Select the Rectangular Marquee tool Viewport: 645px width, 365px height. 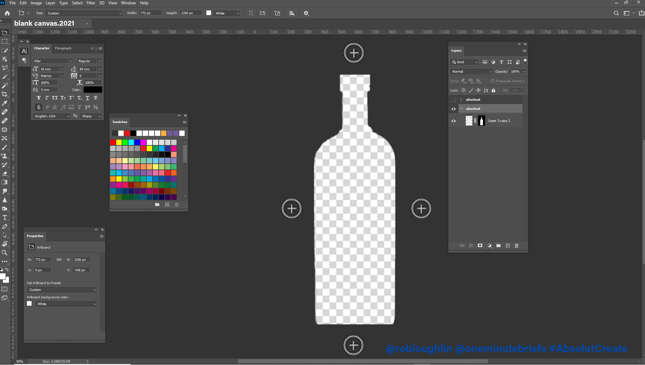coord(5,42)
